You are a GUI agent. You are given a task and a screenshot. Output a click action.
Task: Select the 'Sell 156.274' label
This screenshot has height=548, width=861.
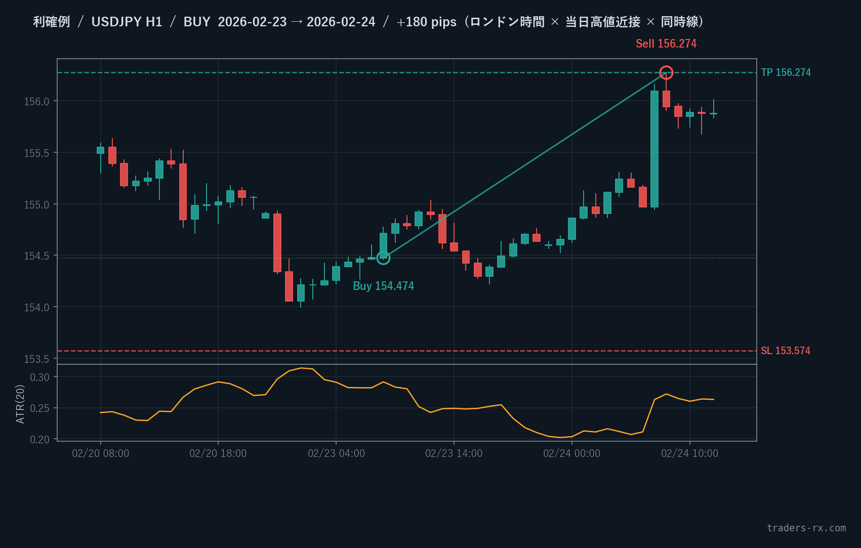[666, 44]
